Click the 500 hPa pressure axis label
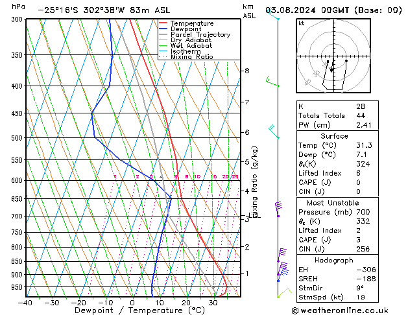This screenshot has height=315, width=408. tap(17, 138)
